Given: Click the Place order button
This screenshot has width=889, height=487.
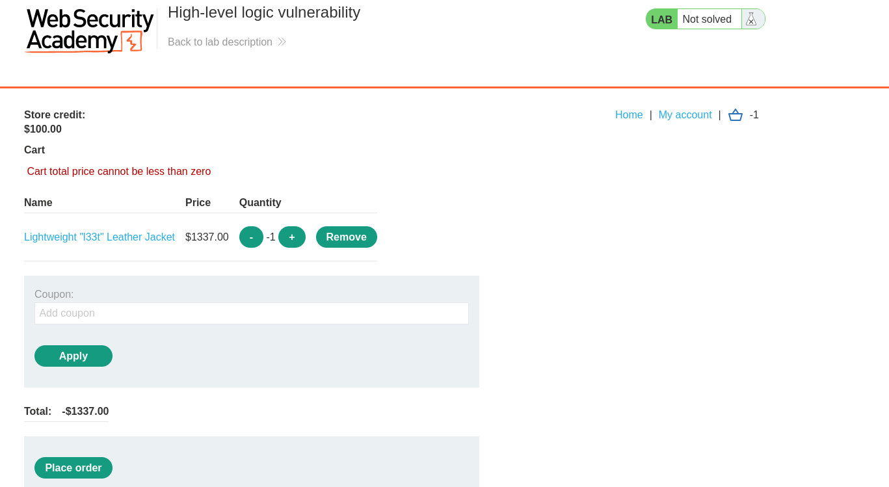Looking at the screenshot, I should (73, 468).
